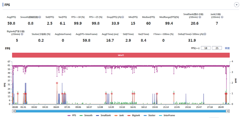Select the red label1 bar
The height and width of the screenshot is (118, 242).
tap(121, 55)
